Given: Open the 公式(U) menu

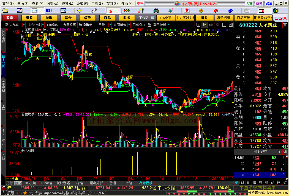Looking at the screenshot, I should coord(82,3).
